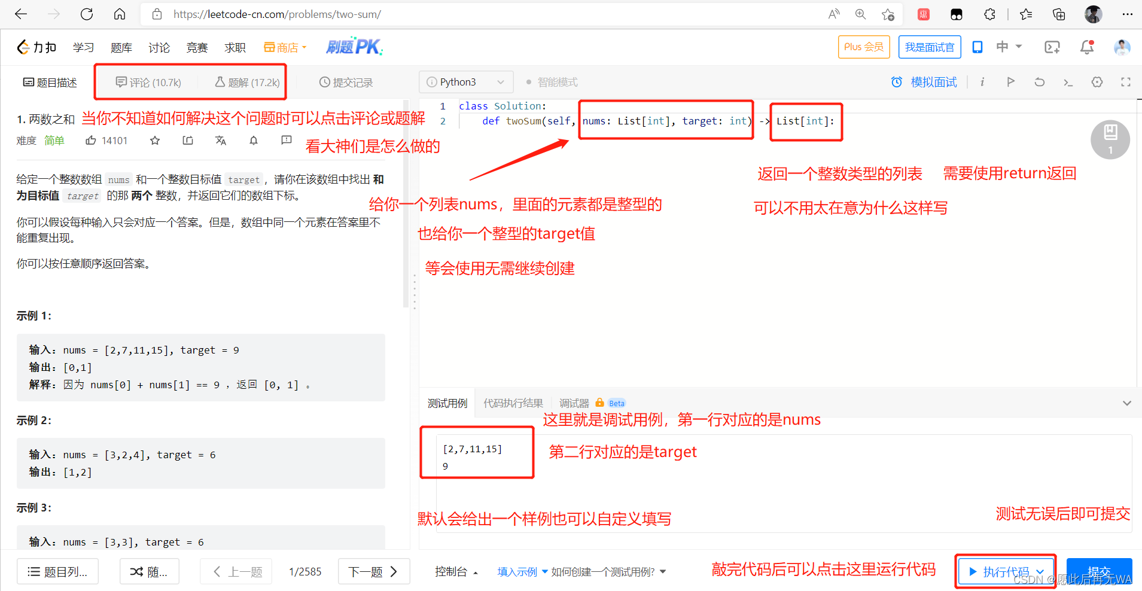Open browser collections icon
Viewport: 1142px width, 591px height.
click(1059, 14)
